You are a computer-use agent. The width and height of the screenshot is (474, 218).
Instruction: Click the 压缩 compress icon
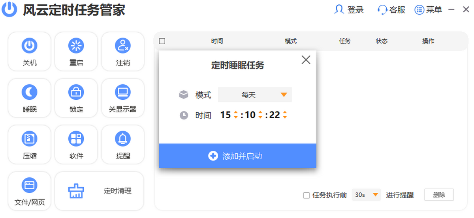[30, 144]
